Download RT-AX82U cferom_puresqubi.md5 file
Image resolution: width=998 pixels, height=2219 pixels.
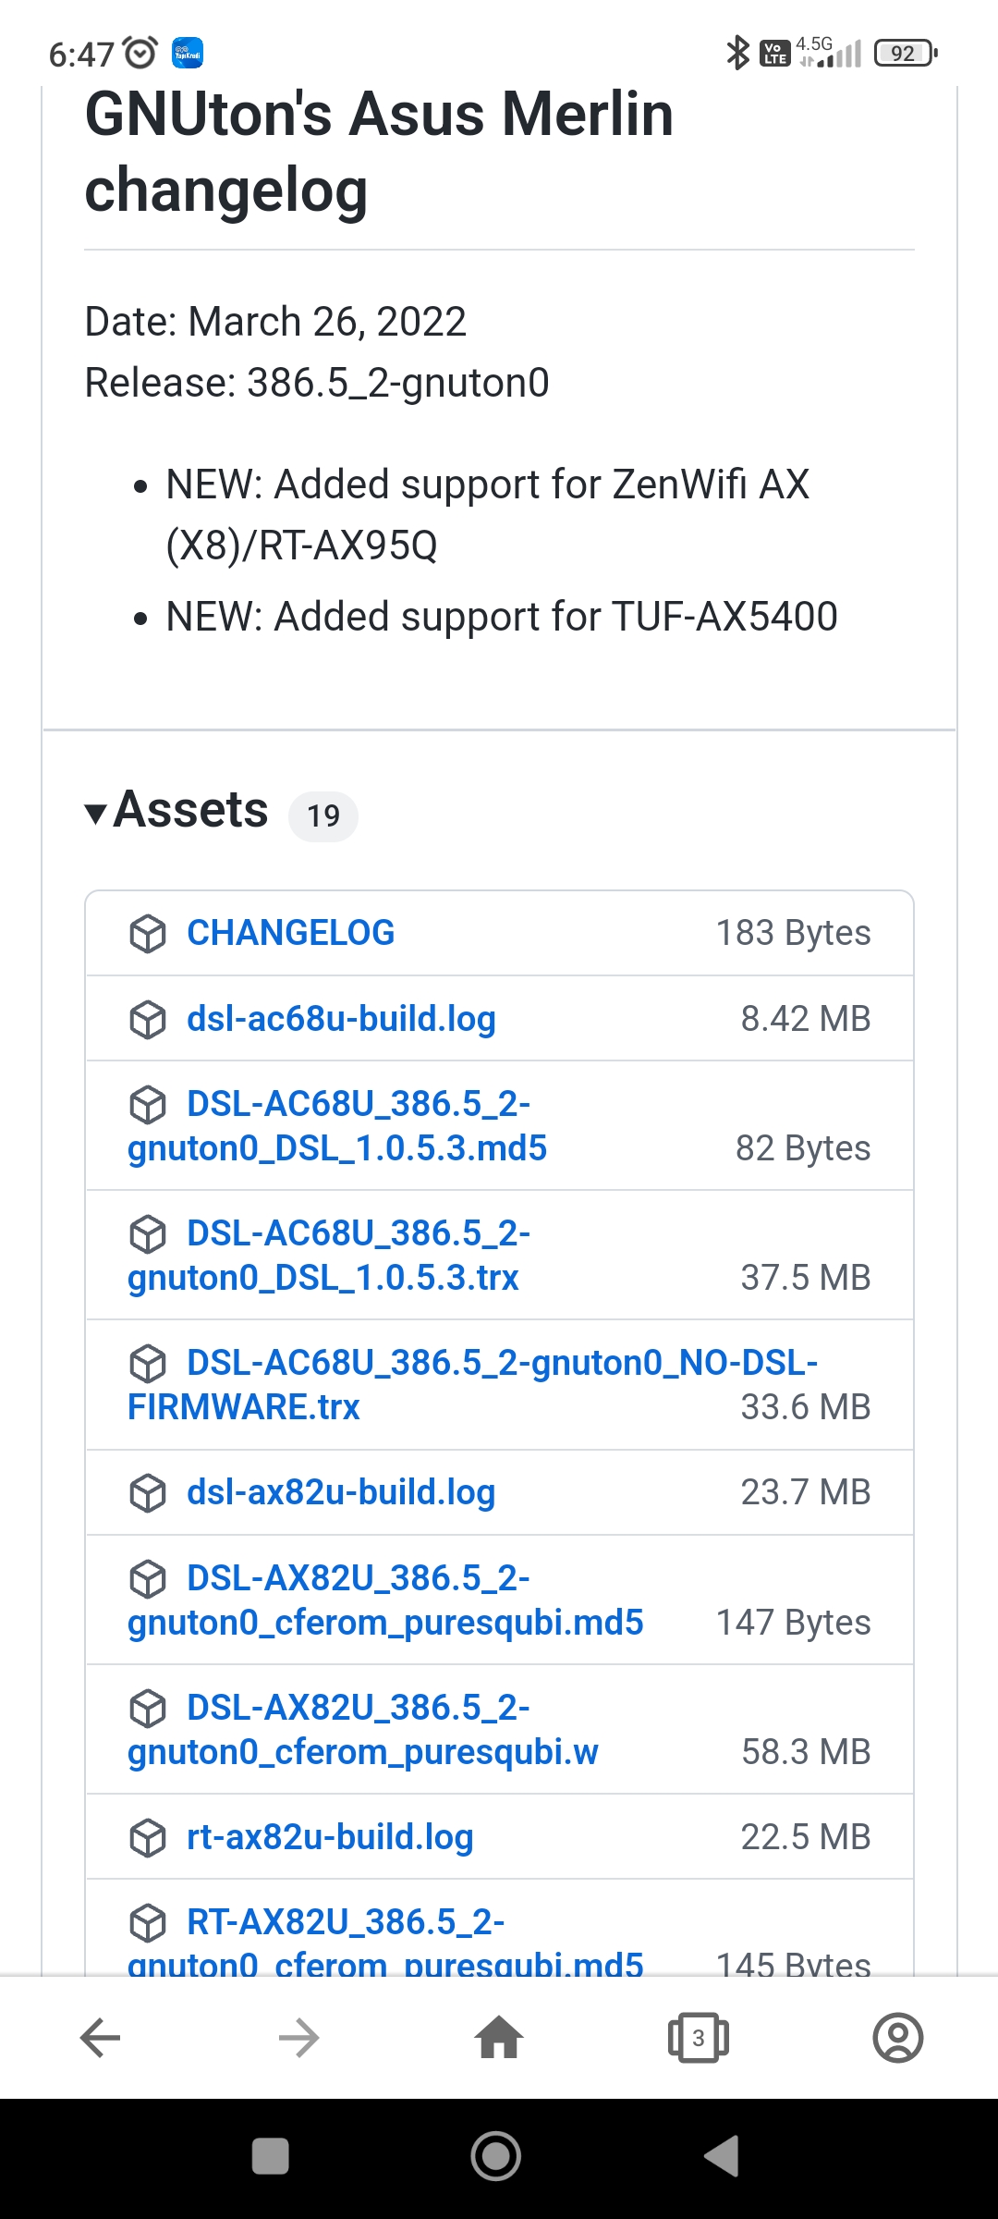(385, 1942)
